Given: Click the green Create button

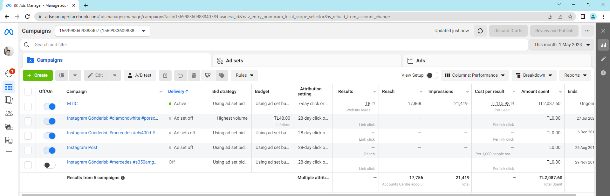Looking at the screenshot, I should (38, 75).
